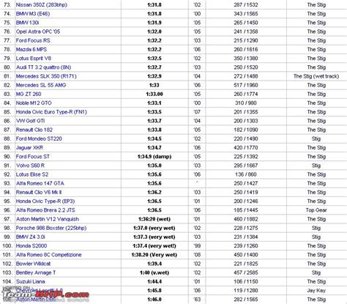
Task: Open the MG ZT 260 link
Action: tap(29, 94)
